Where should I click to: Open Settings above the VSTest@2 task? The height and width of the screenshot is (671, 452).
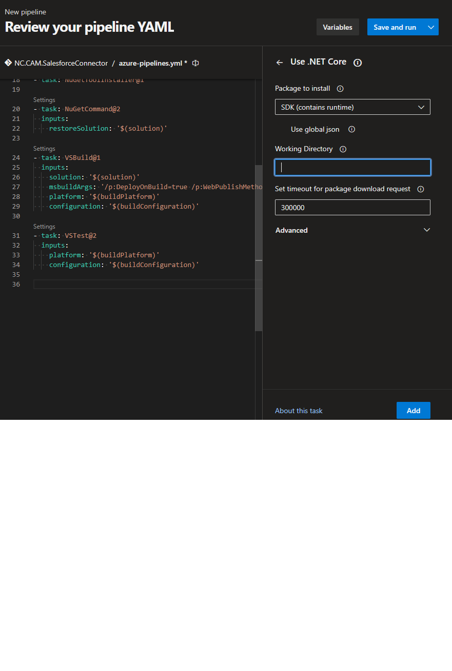44,227
